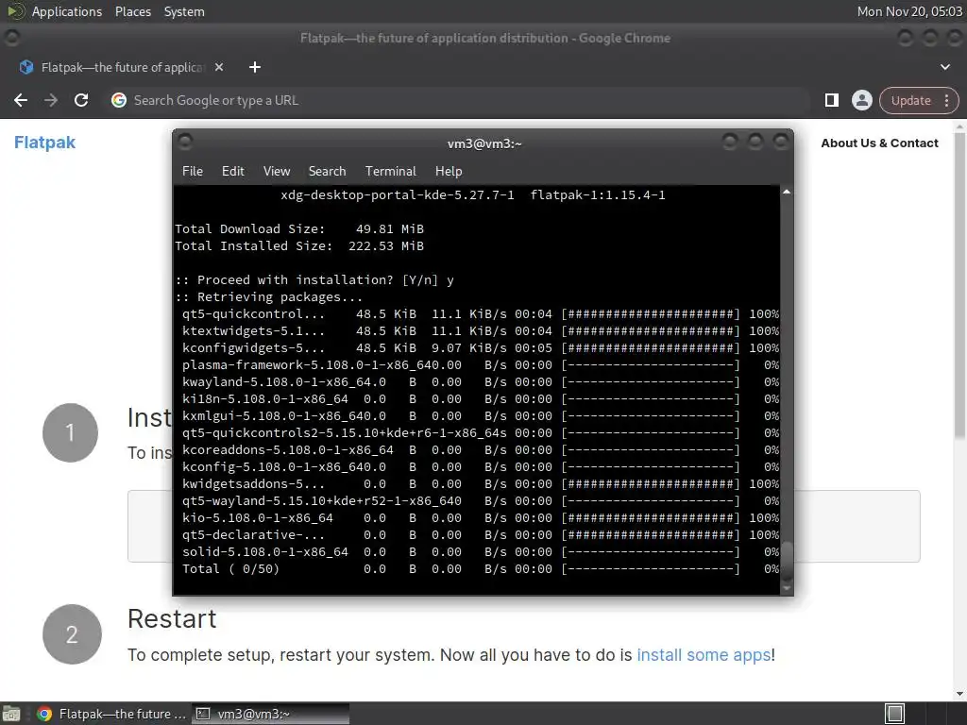Viewport: 967px width, 725px height.
Task: Click the ktextwidgets download row
Action: coord(480,331)
